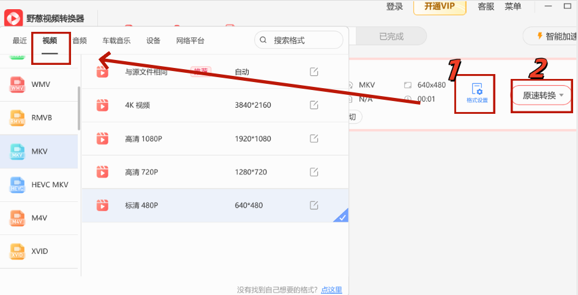
Task: Click the resolution icon beside 640x480
Action: [x=407, y=85]
